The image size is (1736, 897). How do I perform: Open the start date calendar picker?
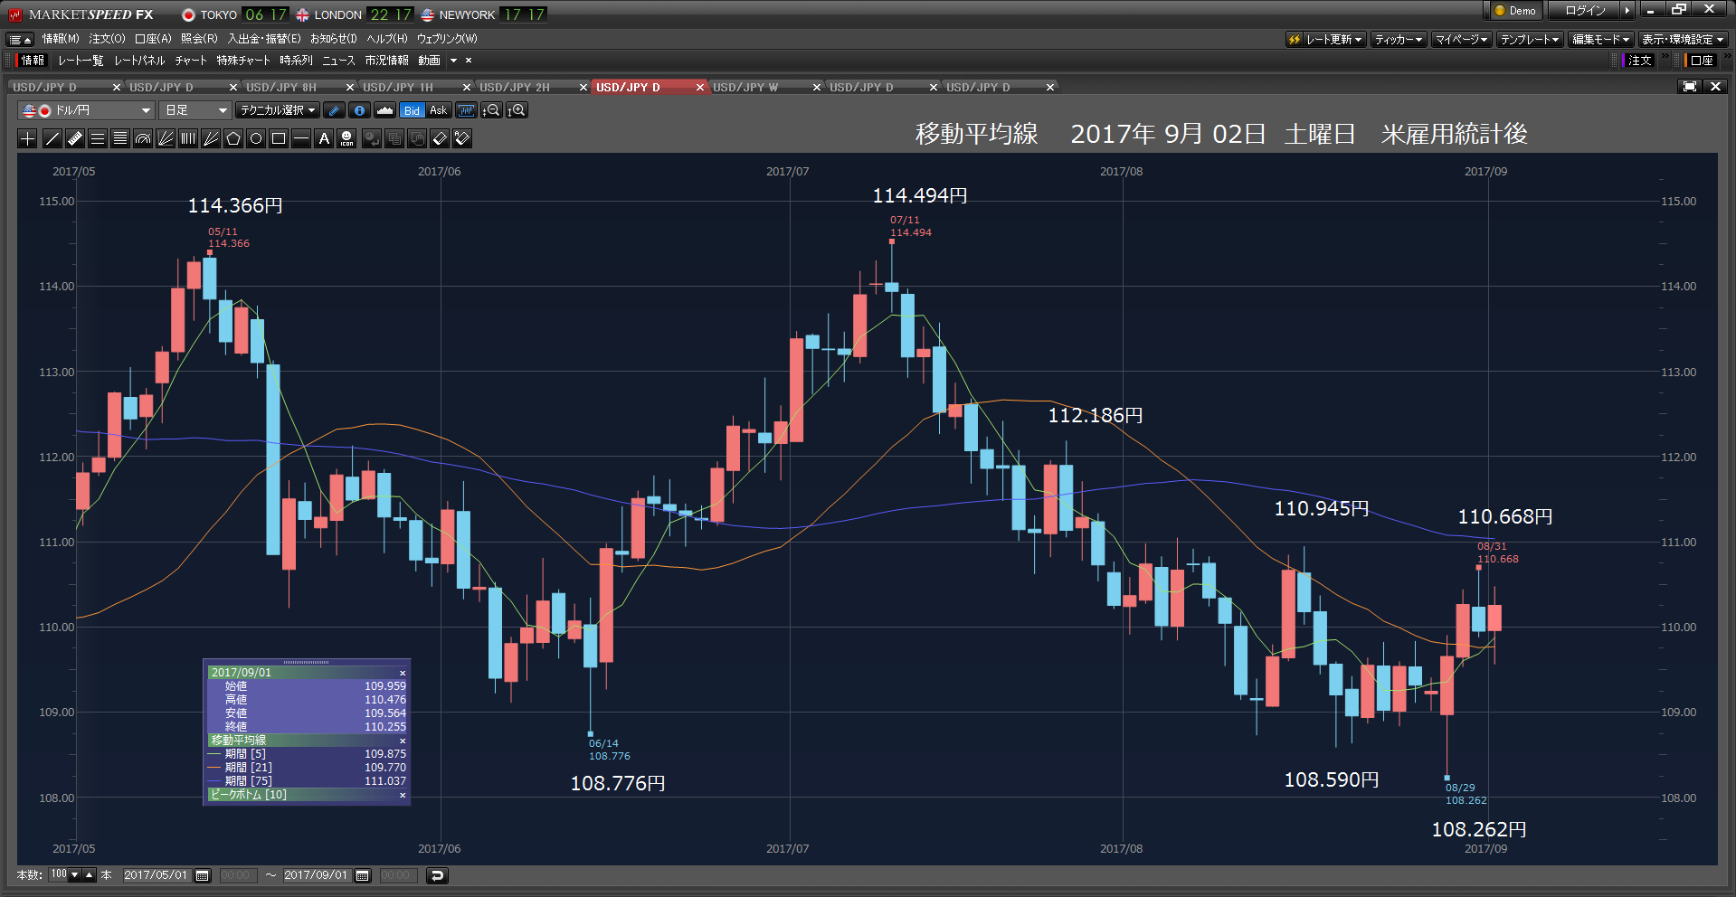pyautogui.click(x=203, y=875)
